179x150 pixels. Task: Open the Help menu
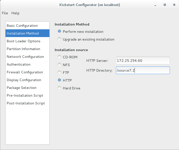pos(15,13)
